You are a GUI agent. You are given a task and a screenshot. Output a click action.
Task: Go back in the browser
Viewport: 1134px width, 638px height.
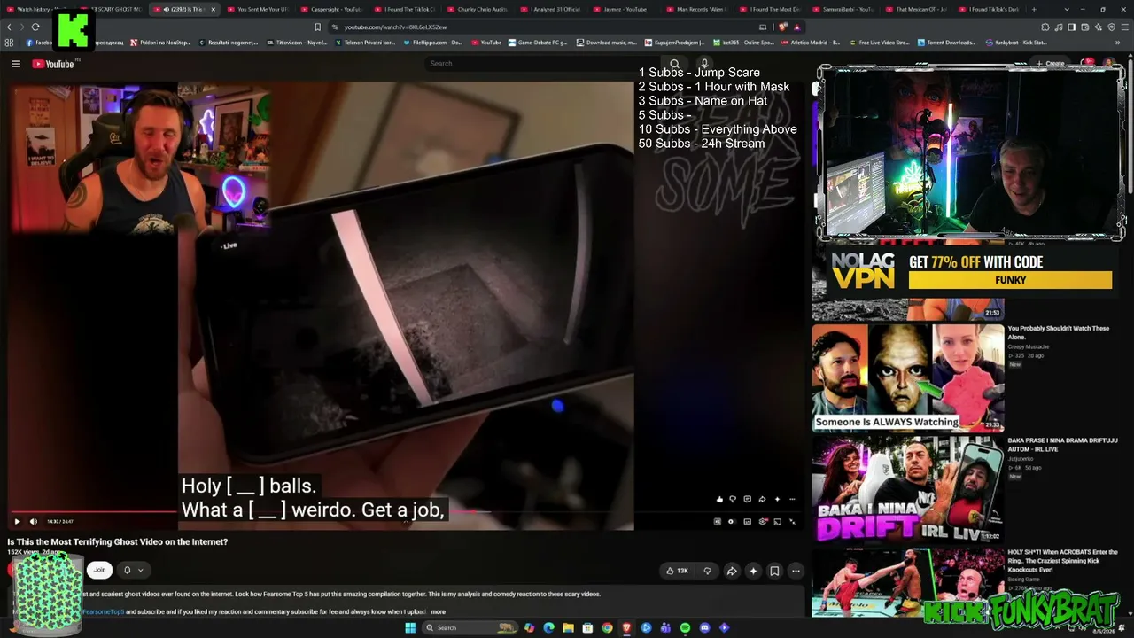[10, 27]
